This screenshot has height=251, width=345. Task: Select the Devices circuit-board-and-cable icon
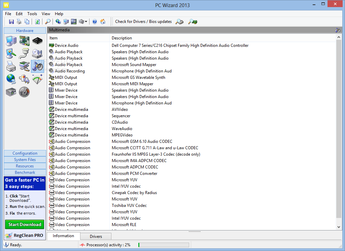coord(24,66)
